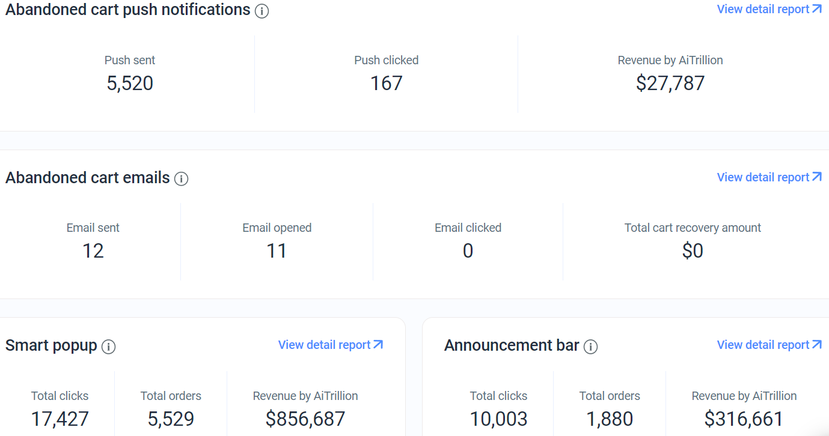Click Smart popup total clicks 17,427
Screen dimensions: 829x436
point(60,419)
